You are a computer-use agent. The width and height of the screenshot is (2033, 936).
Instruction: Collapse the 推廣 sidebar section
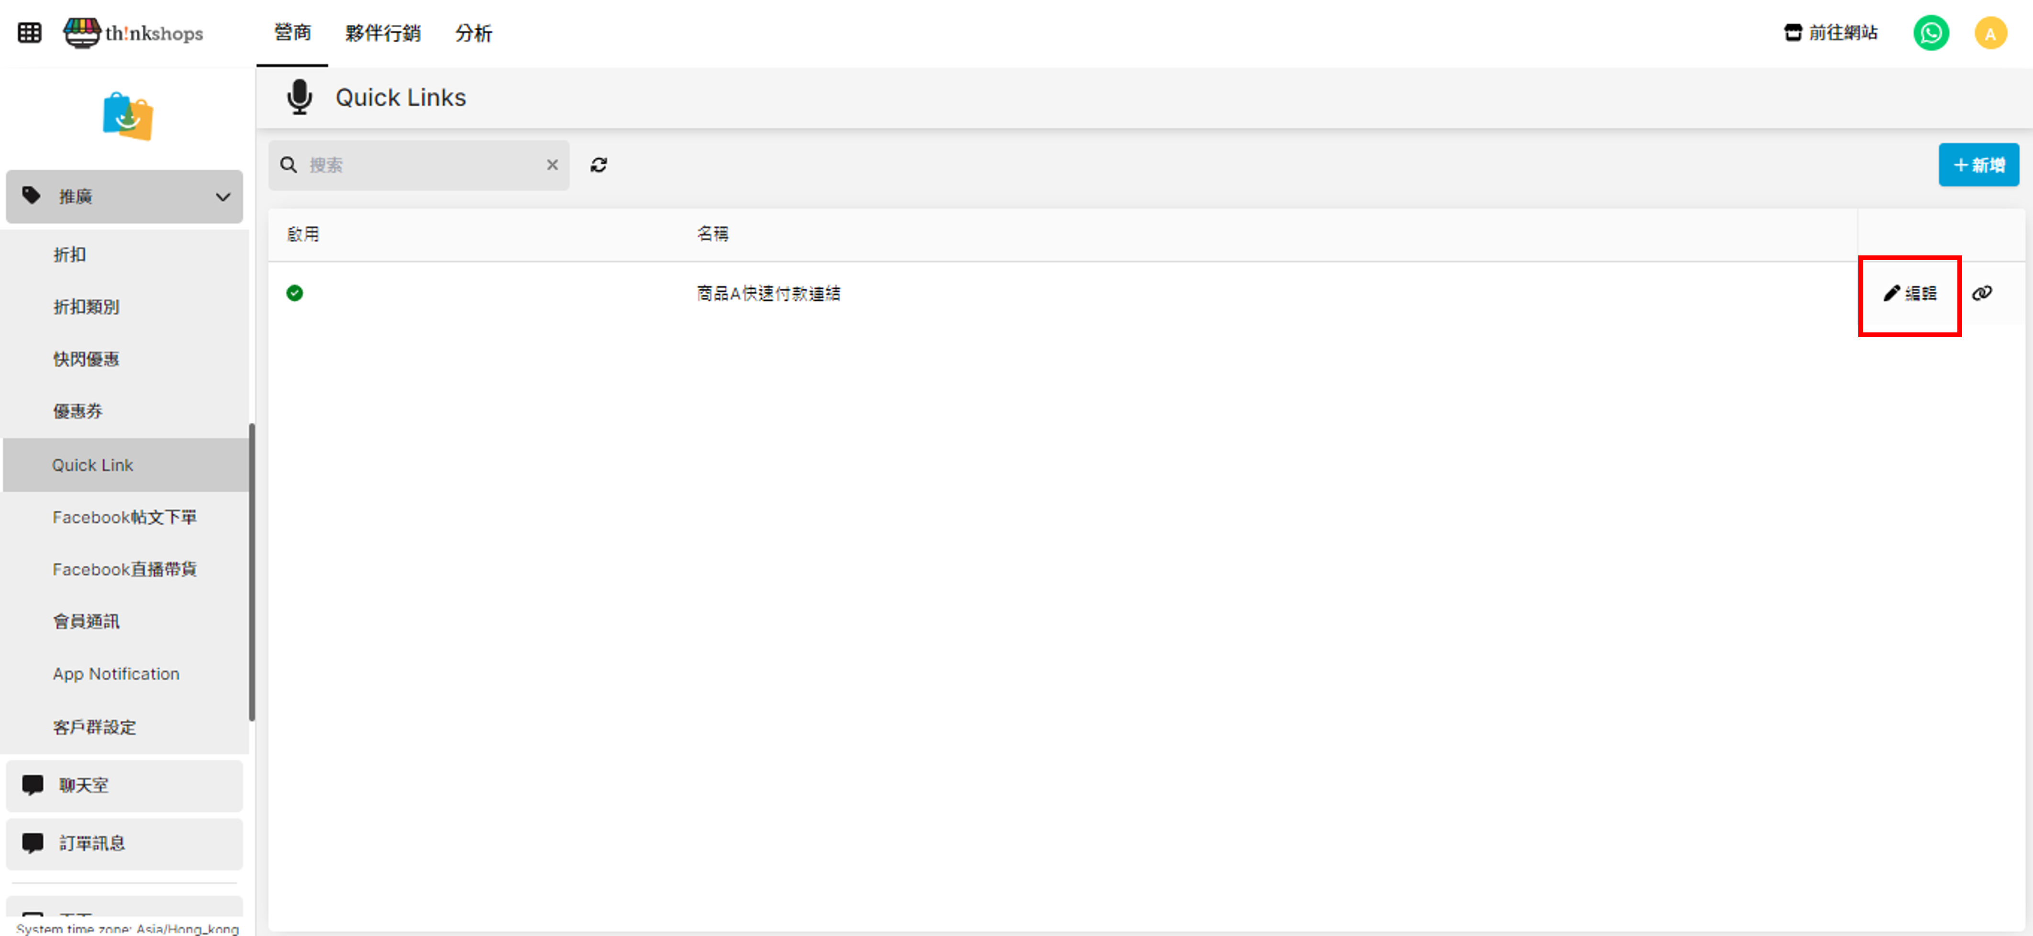pyautogui.click(x=124, y=197)
